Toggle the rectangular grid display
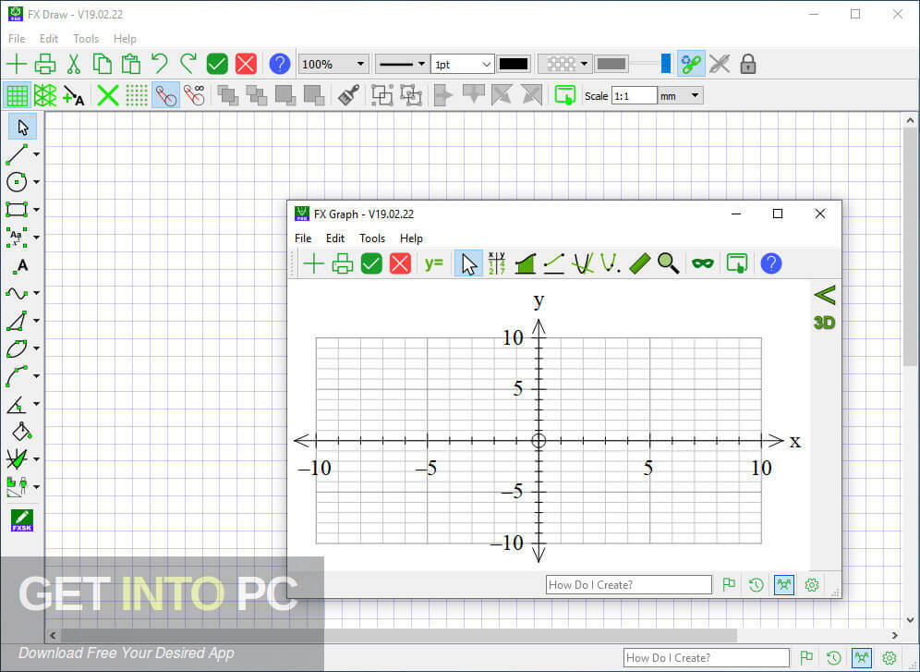 [17, 95]
